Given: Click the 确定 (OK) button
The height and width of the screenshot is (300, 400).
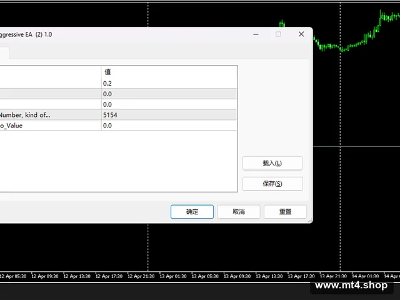Looking at the screenshot, I should tap(192, 212).
